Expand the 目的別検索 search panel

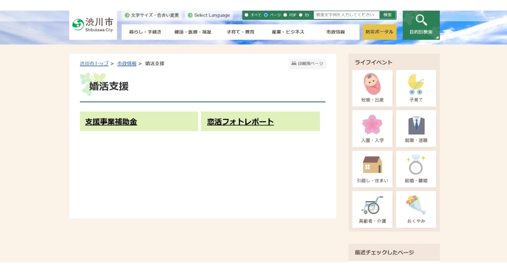click(421, 25)
